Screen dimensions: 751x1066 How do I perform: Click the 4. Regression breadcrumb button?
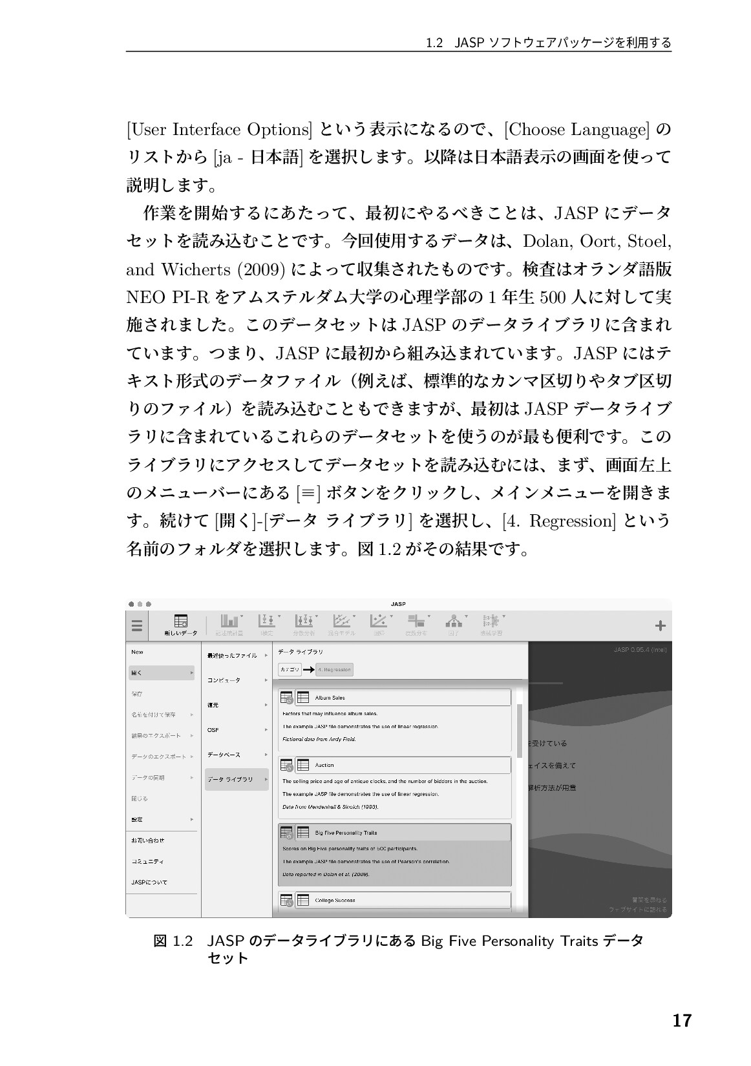tap(335, 669)
